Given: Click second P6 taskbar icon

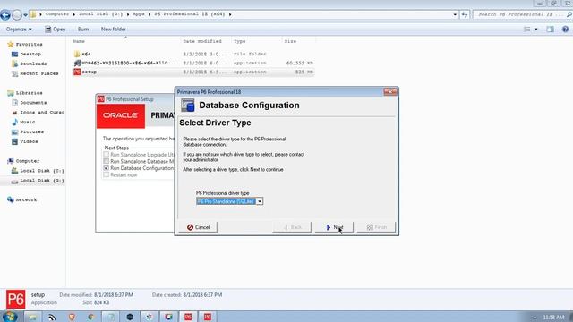Looking at the screenshot, I should (x=208, y=317).
